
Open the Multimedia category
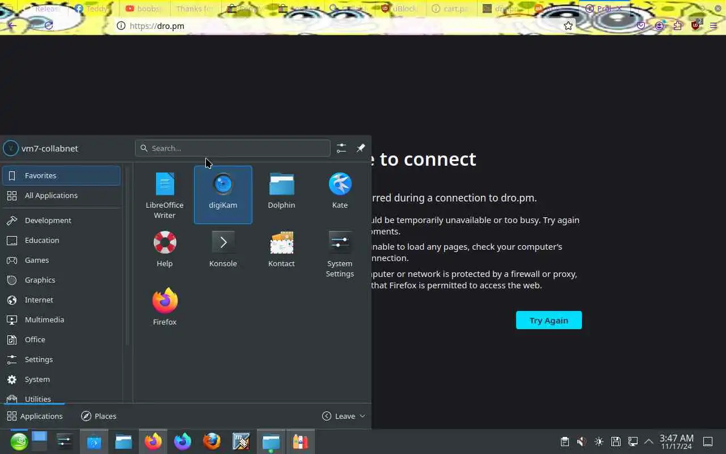pyautogui.click(x=61, y=320)
